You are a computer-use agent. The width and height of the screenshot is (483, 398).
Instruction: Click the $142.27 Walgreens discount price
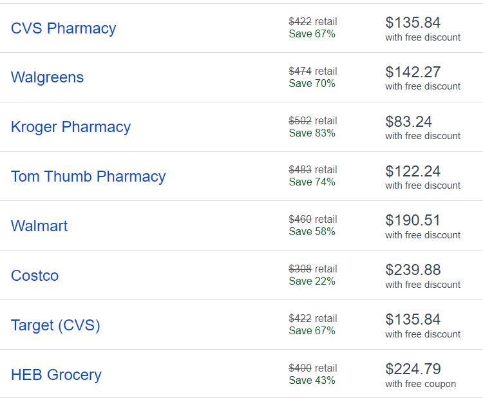coord(412,72)
